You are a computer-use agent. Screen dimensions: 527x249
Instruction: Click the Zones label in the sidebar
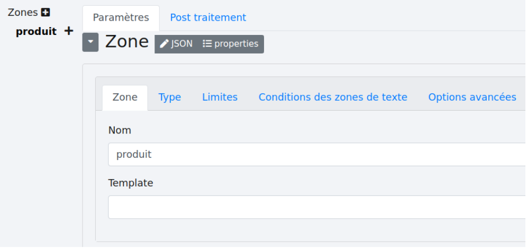pos(23,13)
